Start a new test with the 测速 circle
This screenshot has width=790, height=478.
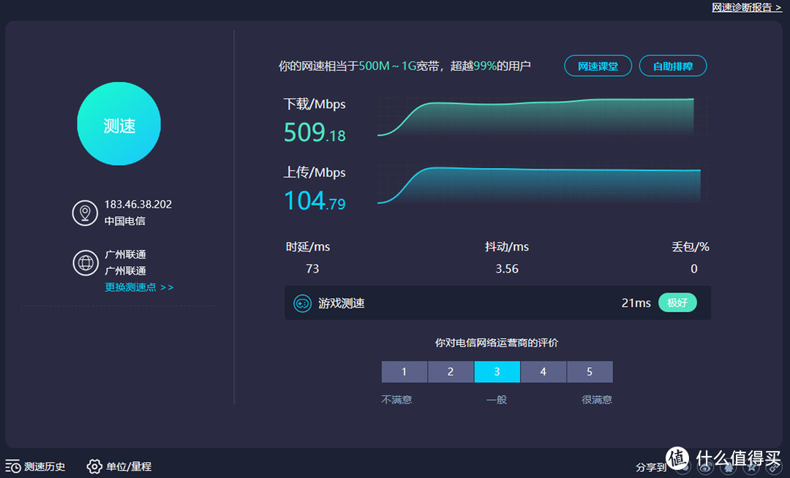pyautogui.click(x=118, y=124)
